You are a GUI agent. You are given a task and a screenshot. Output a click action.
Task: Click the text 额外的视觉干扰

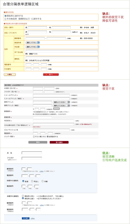tap(113, 17)
